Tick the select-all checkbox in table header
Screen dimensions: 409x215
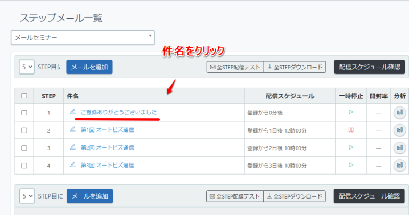coord(24,96)
